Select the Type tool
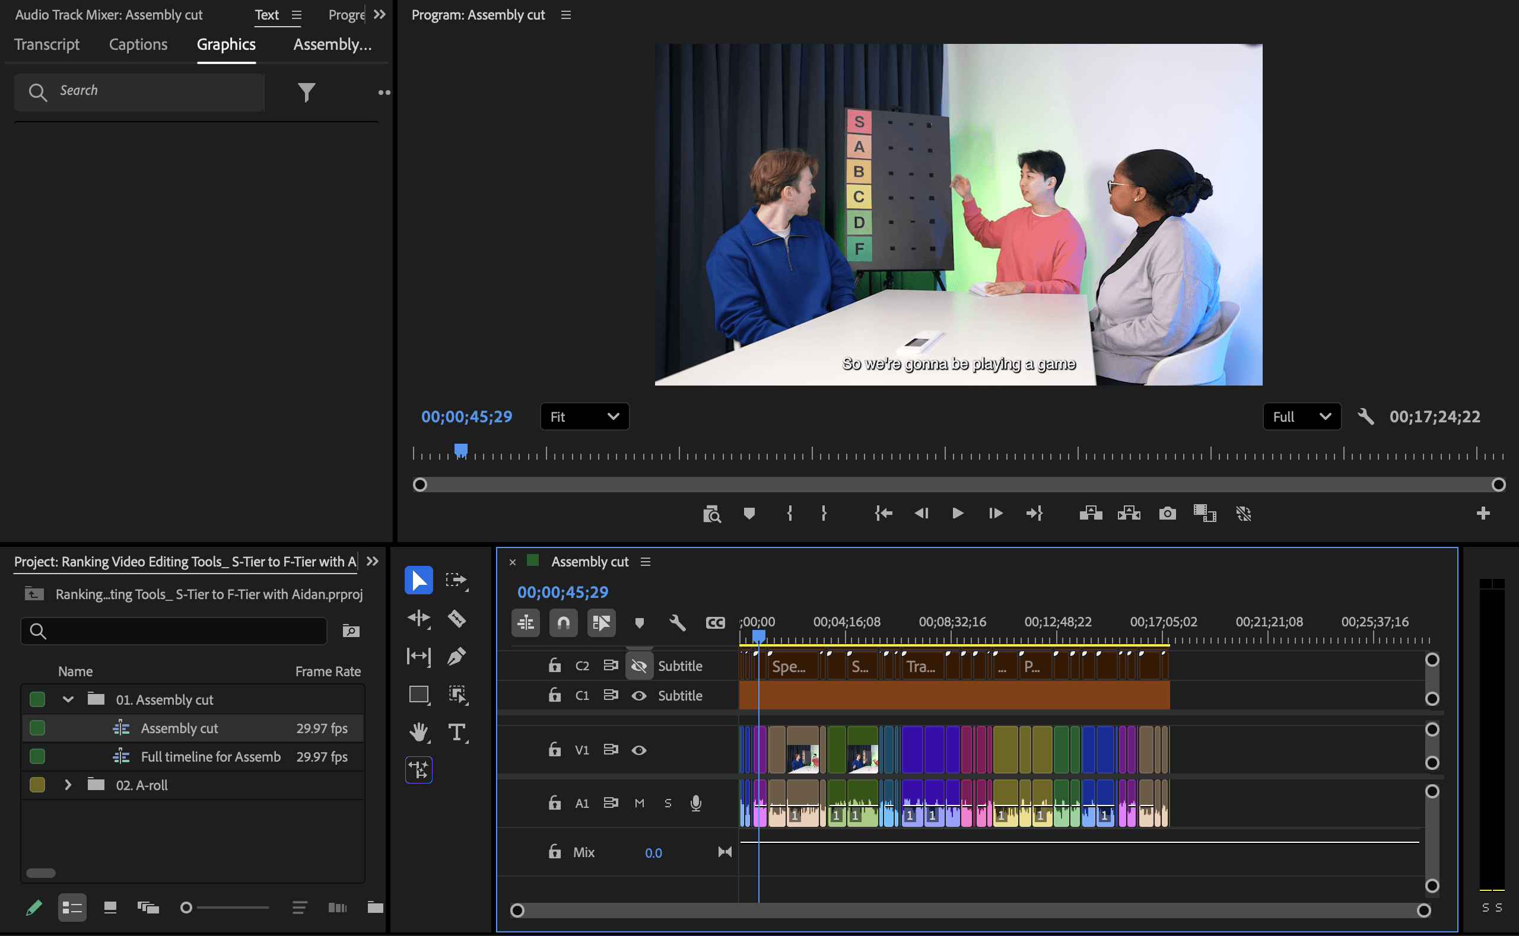 pyautogui.click(x=456, y=733)
